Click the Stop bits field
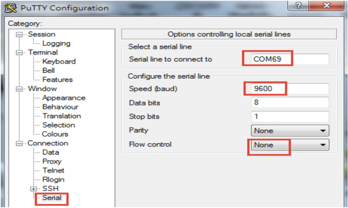Image resolution: width=348 pixels, height=208 pixels. coord(289,116)
